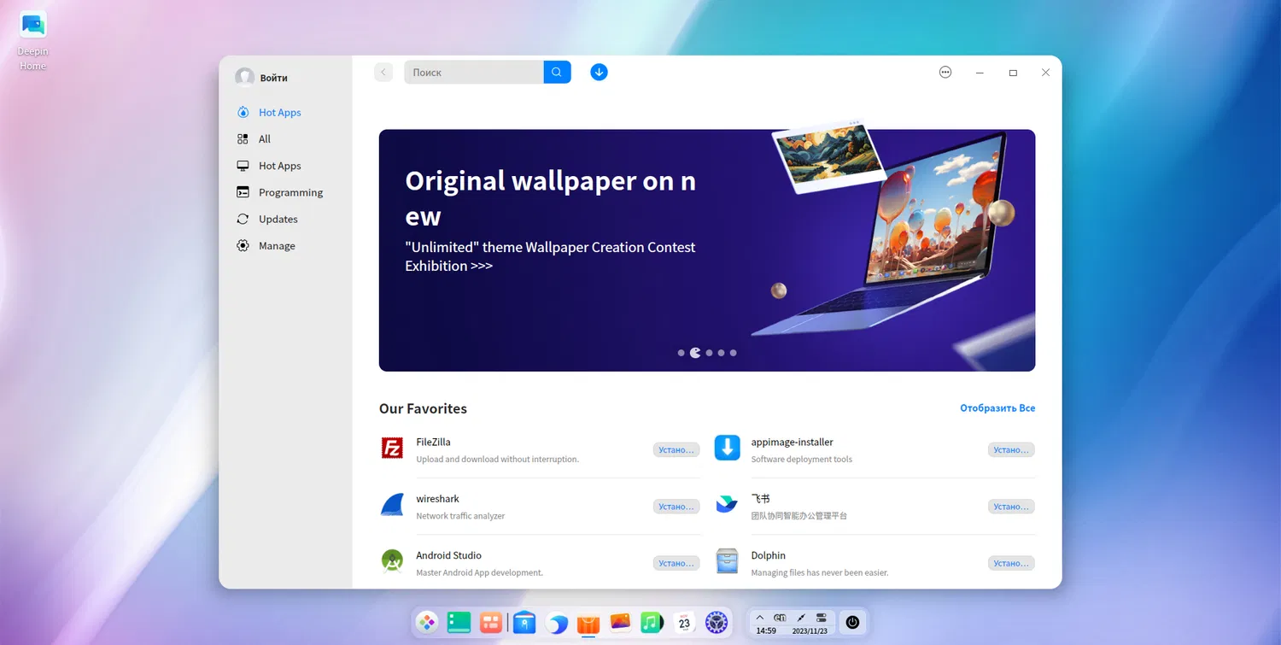Click the Отобразить Все link
The width and height of the screenshot is (1281, 645).
point(997,408)
